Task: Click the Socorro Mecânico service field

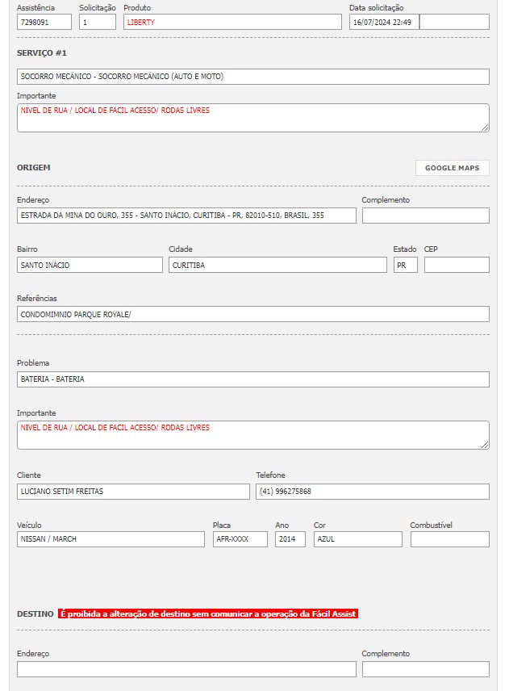Action: point(252,77)
